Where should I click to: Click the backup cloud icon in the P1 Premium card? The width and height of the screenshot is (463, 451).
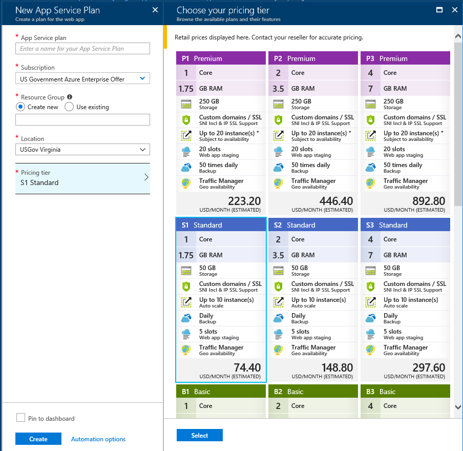[186, 168]
